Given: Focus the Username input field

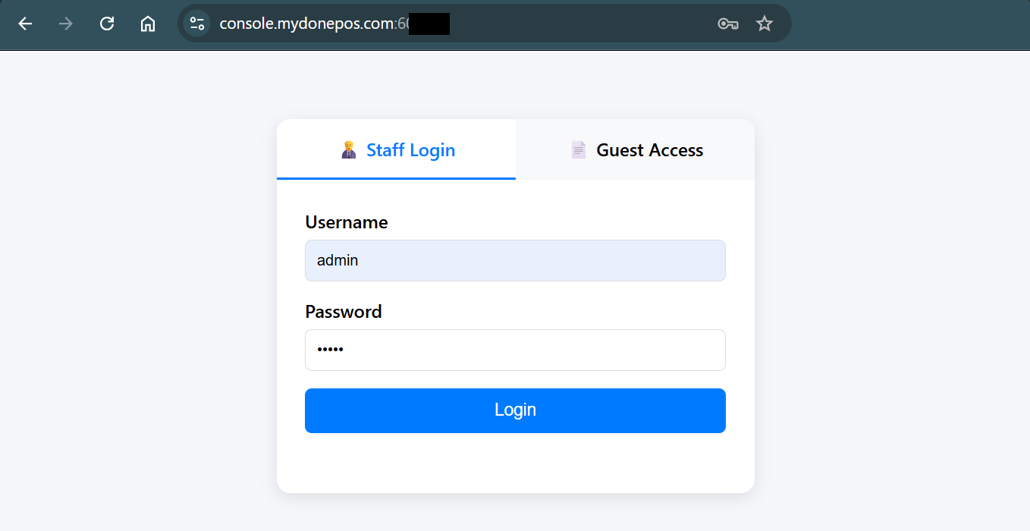Looking at the screenshot, I should 515,261.
